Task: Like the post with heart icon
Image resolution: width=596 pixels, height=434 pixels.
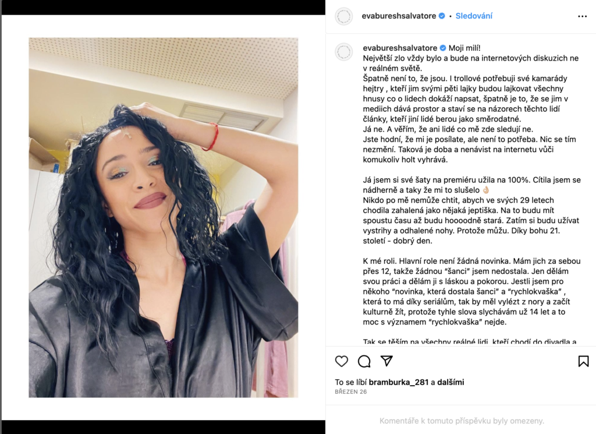Action: [x=341, y=361]
